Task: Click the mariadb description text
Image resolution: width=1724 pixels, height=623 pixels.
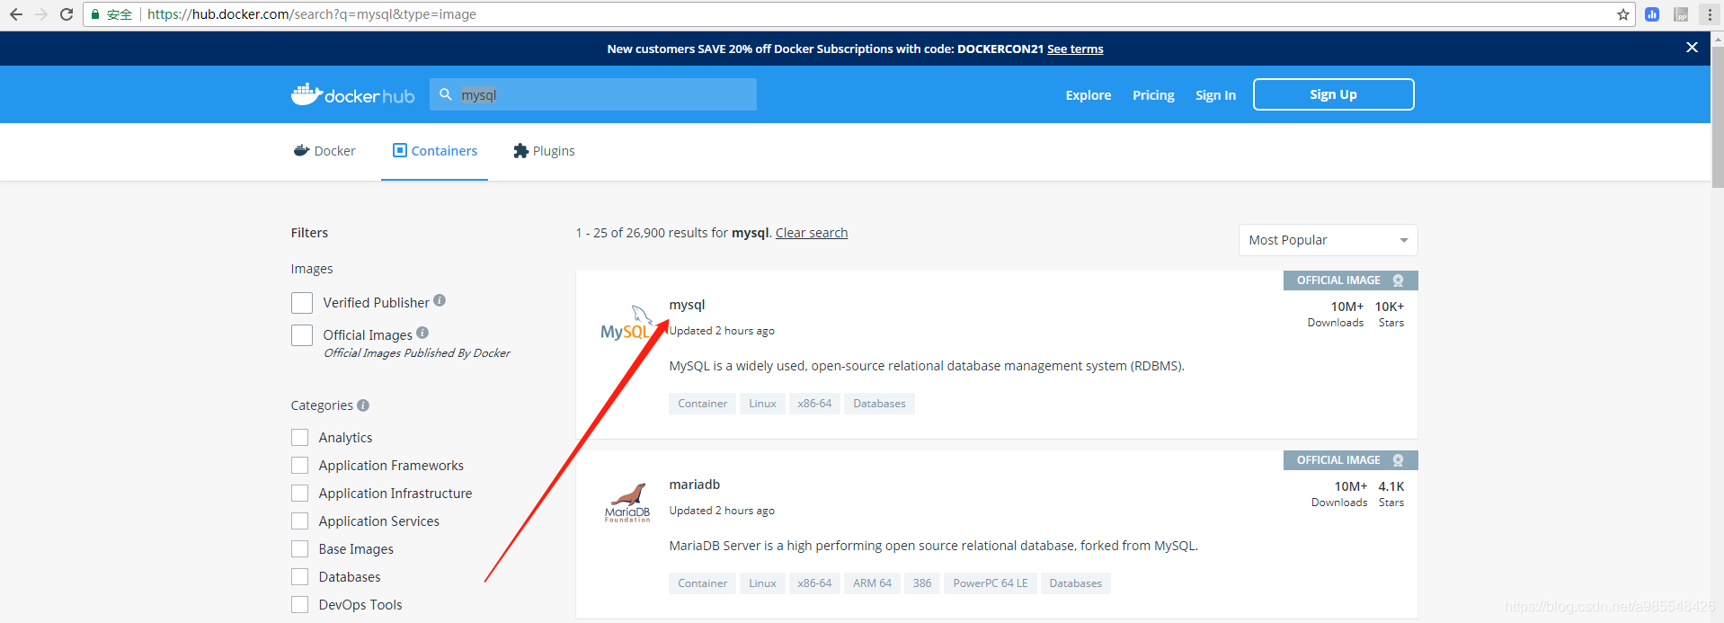Action: [933, 546]
